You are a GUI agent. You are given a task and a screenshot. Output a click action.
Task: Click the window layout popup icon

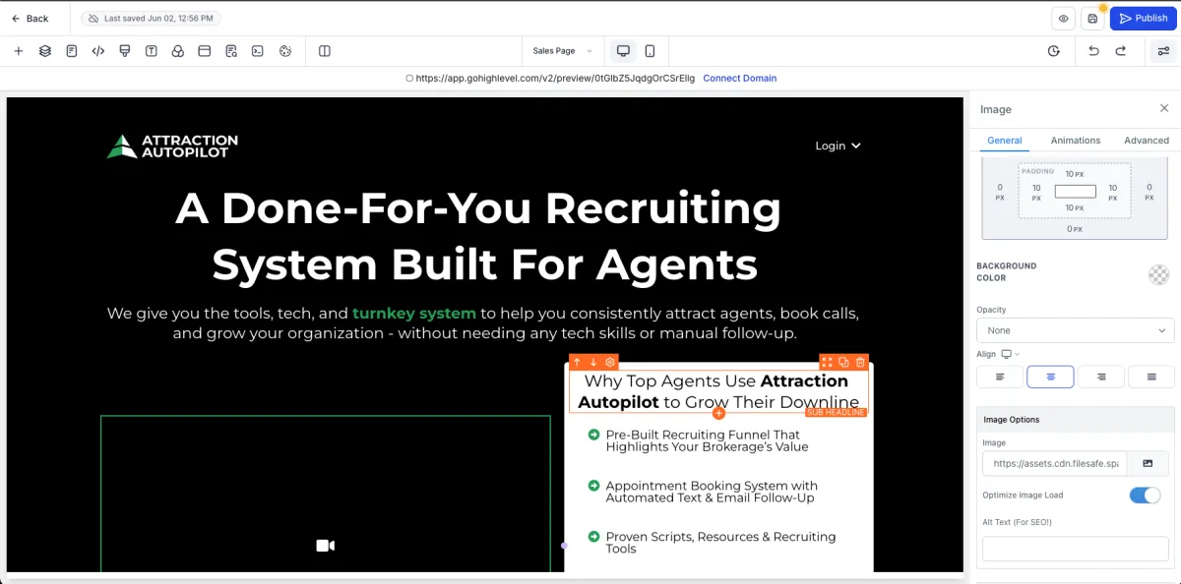click(x=205, y=51)
